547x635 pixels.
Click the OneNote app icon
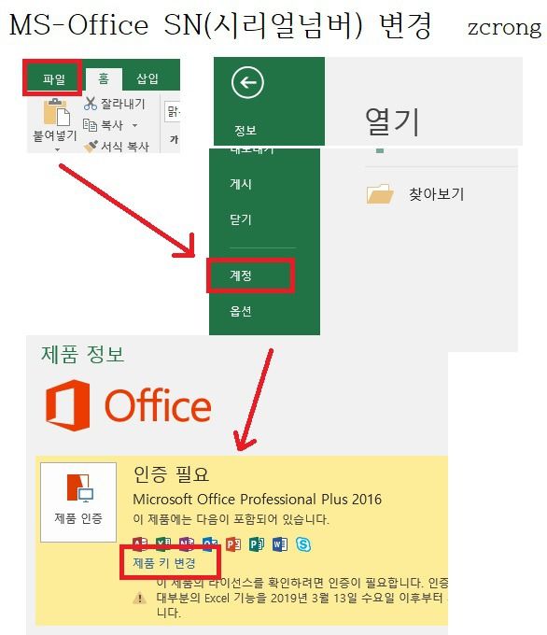click(187, 544)
